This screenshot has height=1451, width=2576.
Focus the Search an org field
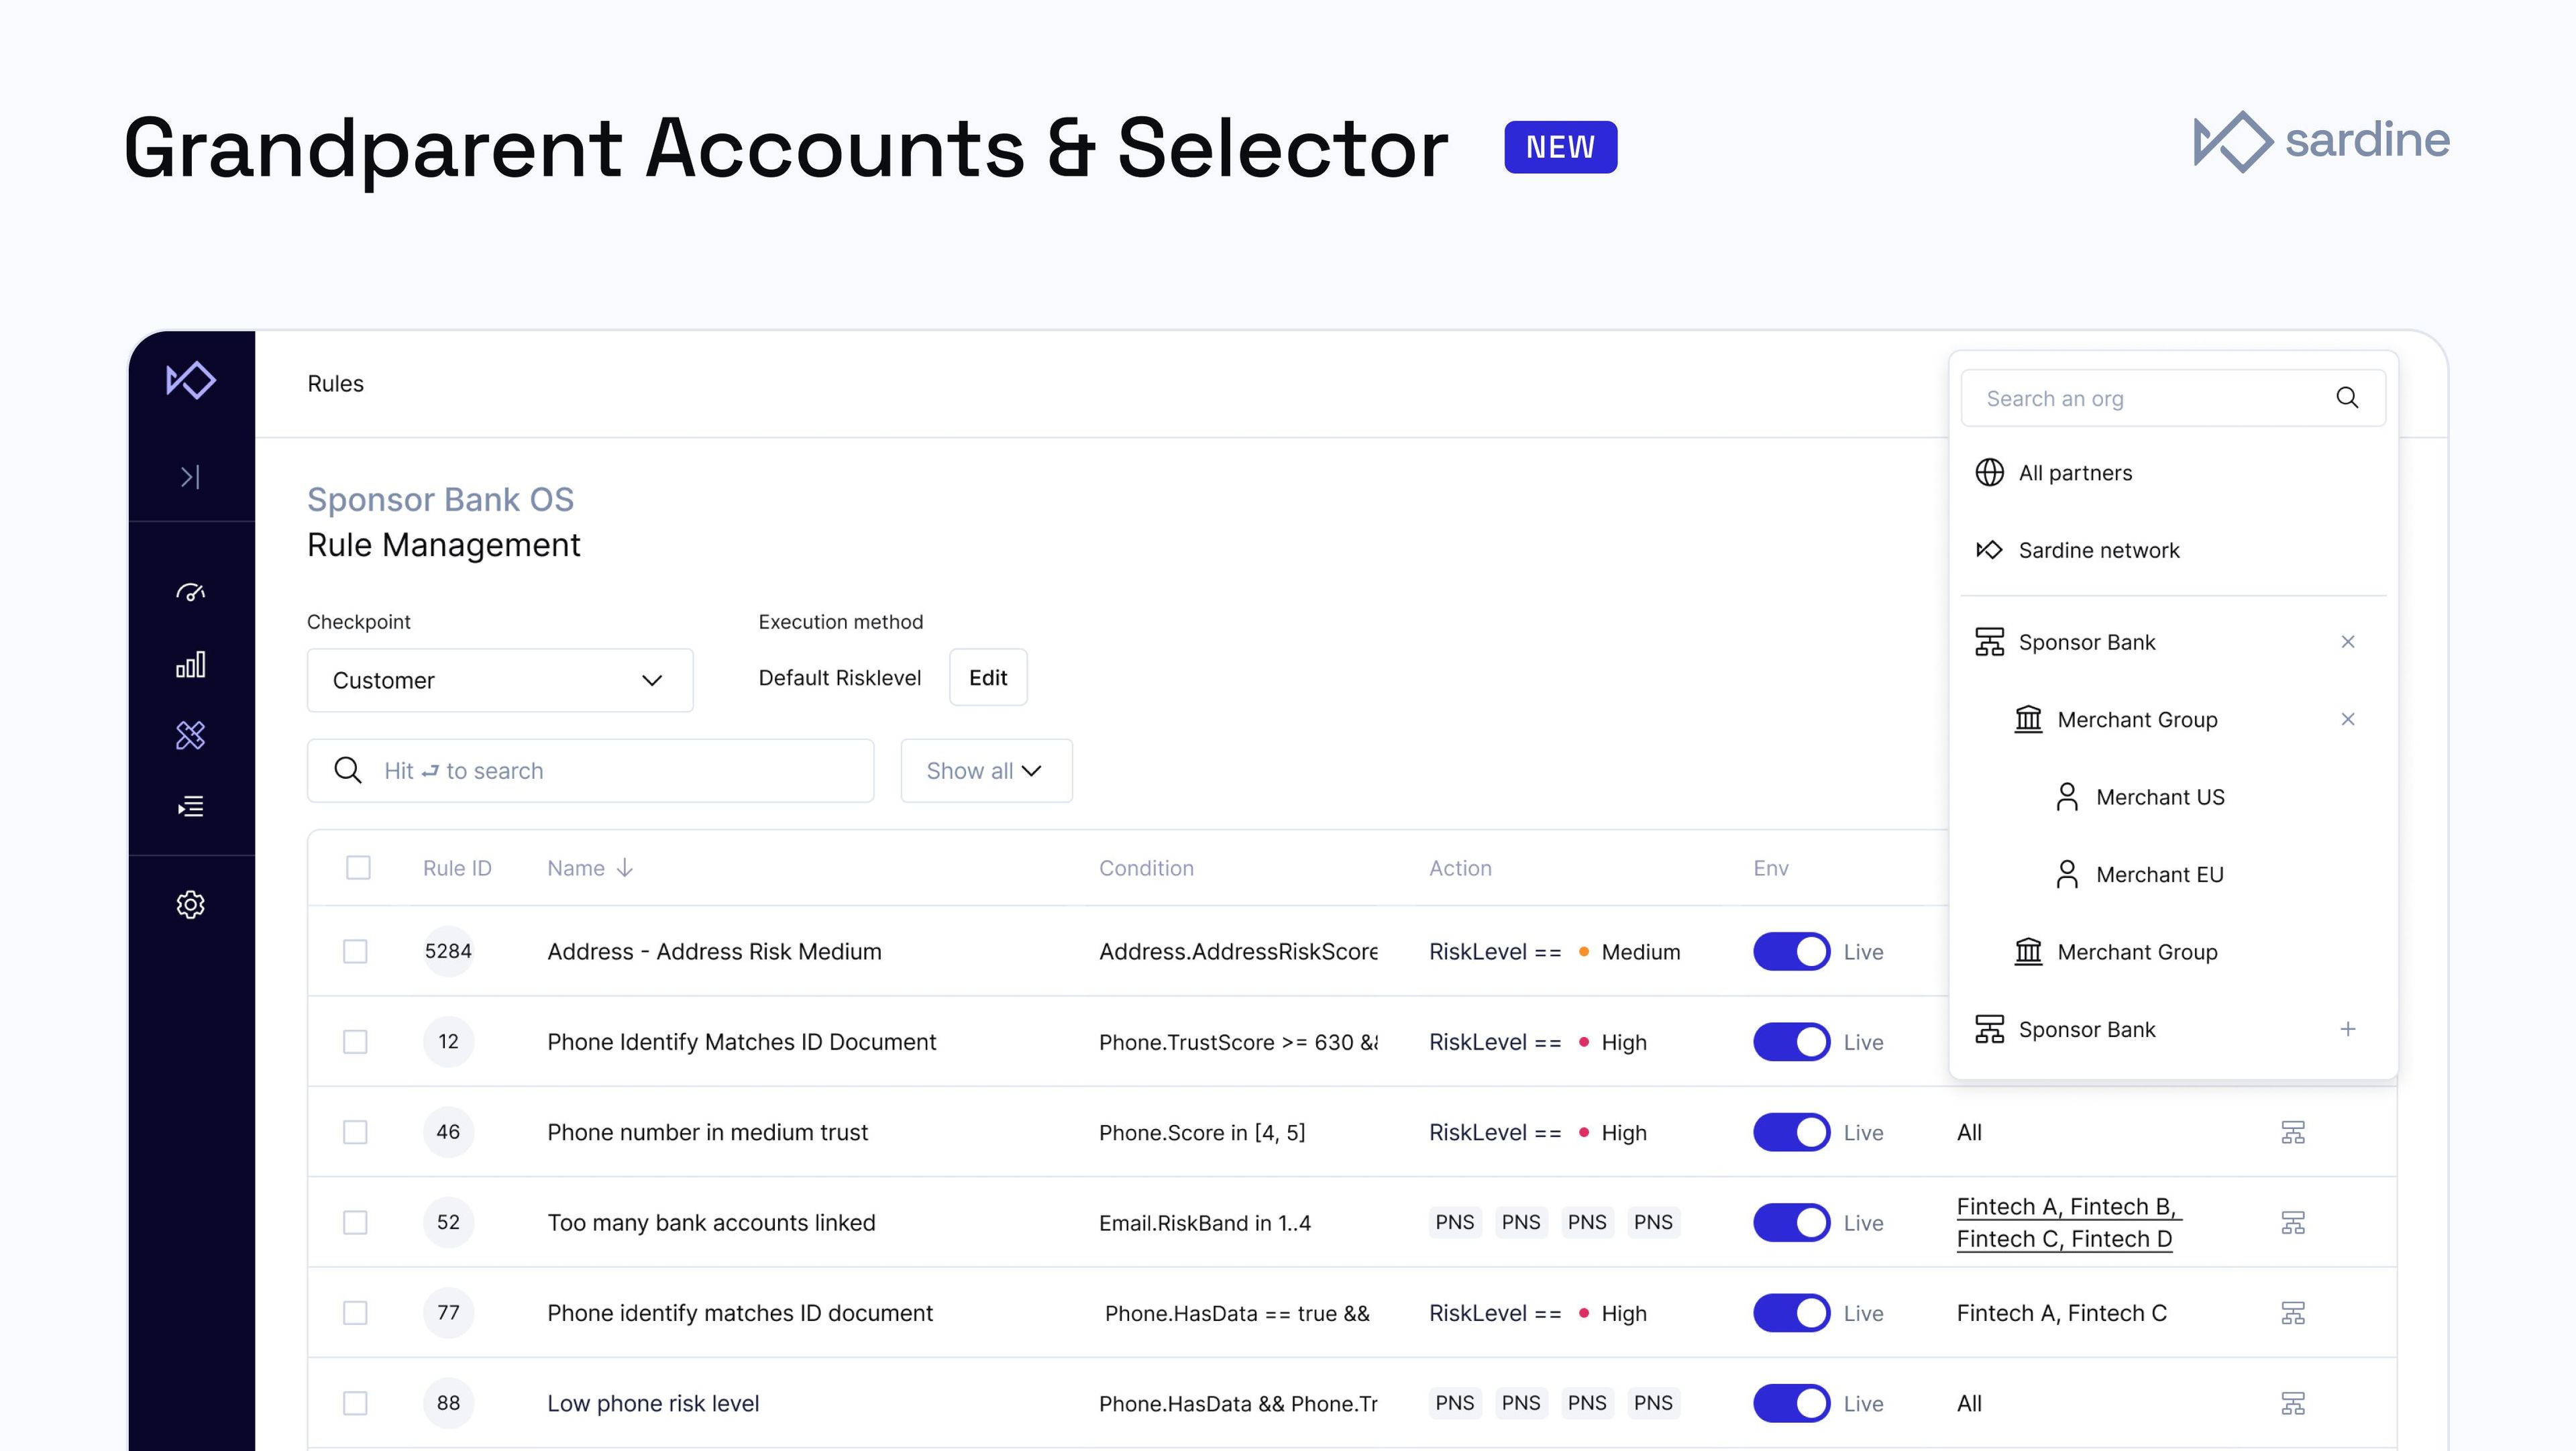tap(2173, 398)
